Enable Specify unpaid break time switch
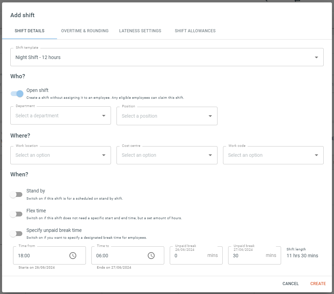The height and width of the screenshot is (294, 334). (x=16, y=234)
